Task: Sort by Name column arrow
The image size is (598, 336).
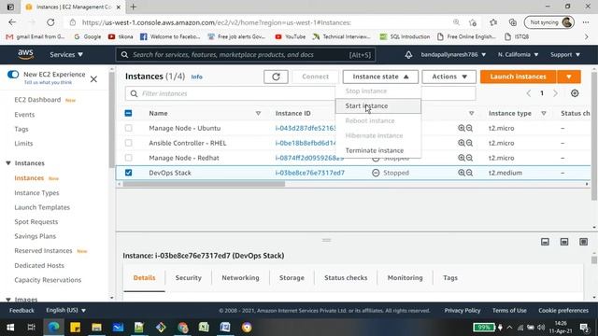Action: pyautogui.click(x=258, y=114)
